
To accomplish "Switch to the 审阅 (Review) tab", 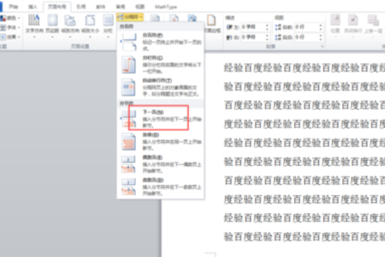I will click(x=121, y=6).
